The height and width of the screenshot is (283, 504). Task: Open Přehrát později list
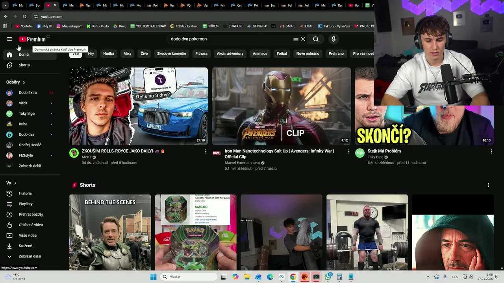(31, 214)
